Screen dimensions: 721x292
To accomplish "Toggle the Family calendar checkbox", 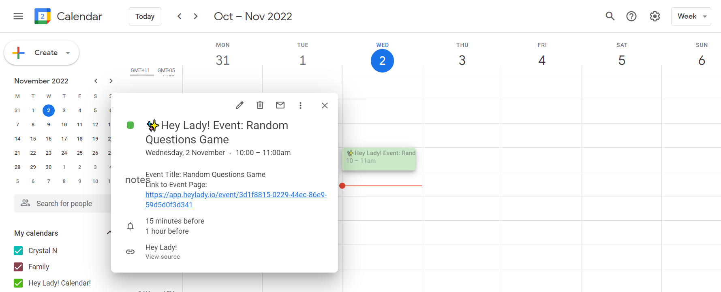I will 18,267.
